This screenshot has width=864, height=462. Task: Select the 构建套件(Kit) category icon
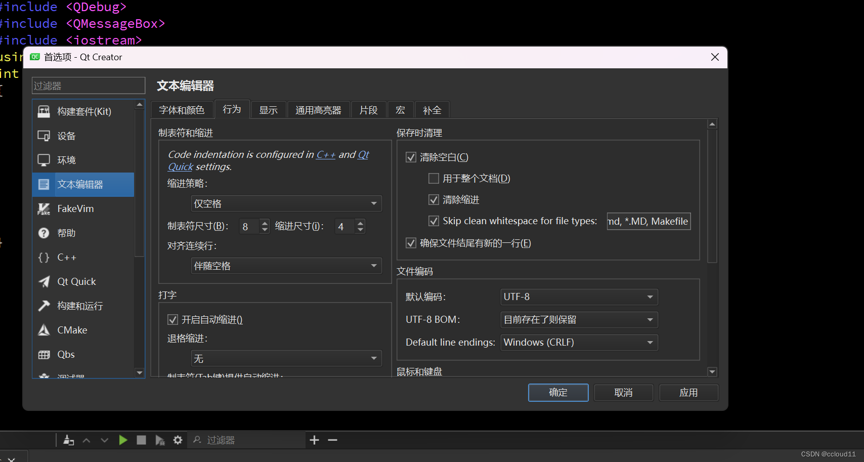[44, 111]
